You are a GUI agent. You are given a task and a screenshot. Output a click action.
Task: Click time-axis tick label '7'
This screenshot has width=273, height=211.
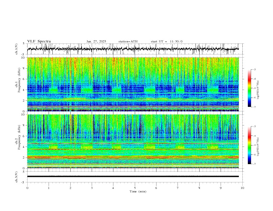tap(178, 188)
